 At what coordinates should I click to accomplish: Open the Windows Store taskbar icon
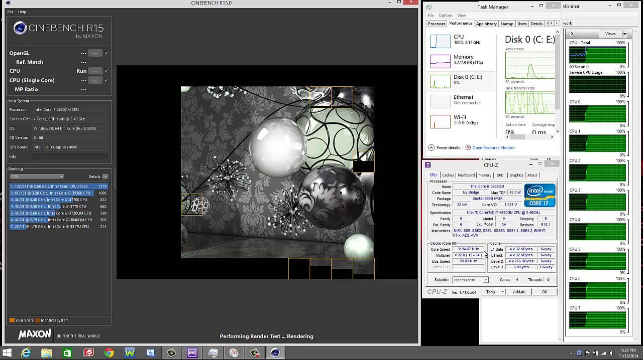[x=67, y=353]
